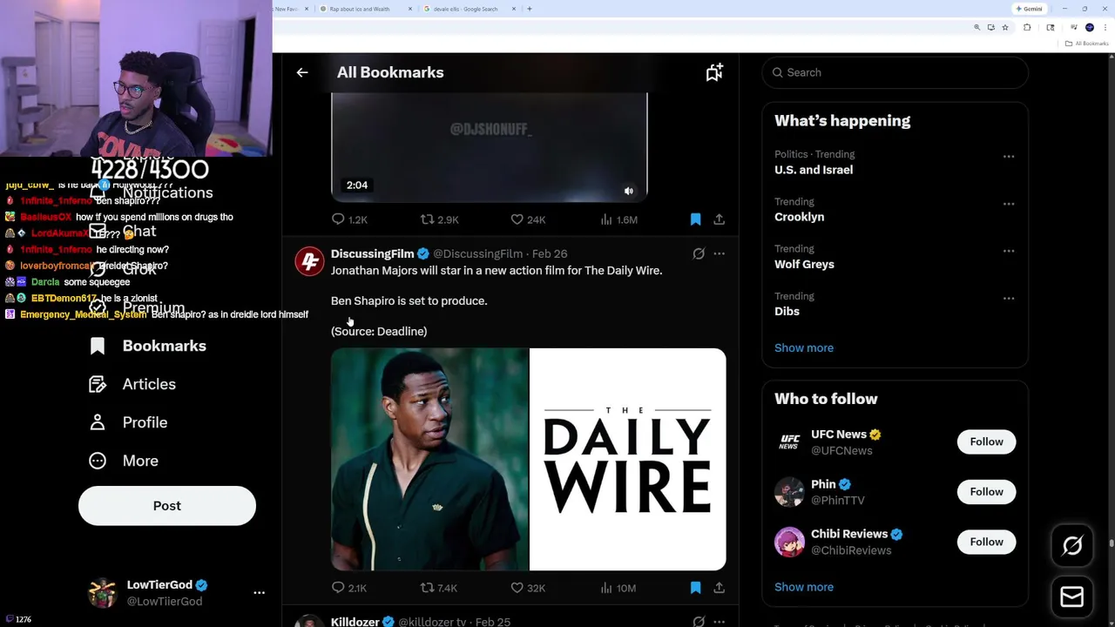
Task: Remove bookmark from the video post
Action: point(695,219)
